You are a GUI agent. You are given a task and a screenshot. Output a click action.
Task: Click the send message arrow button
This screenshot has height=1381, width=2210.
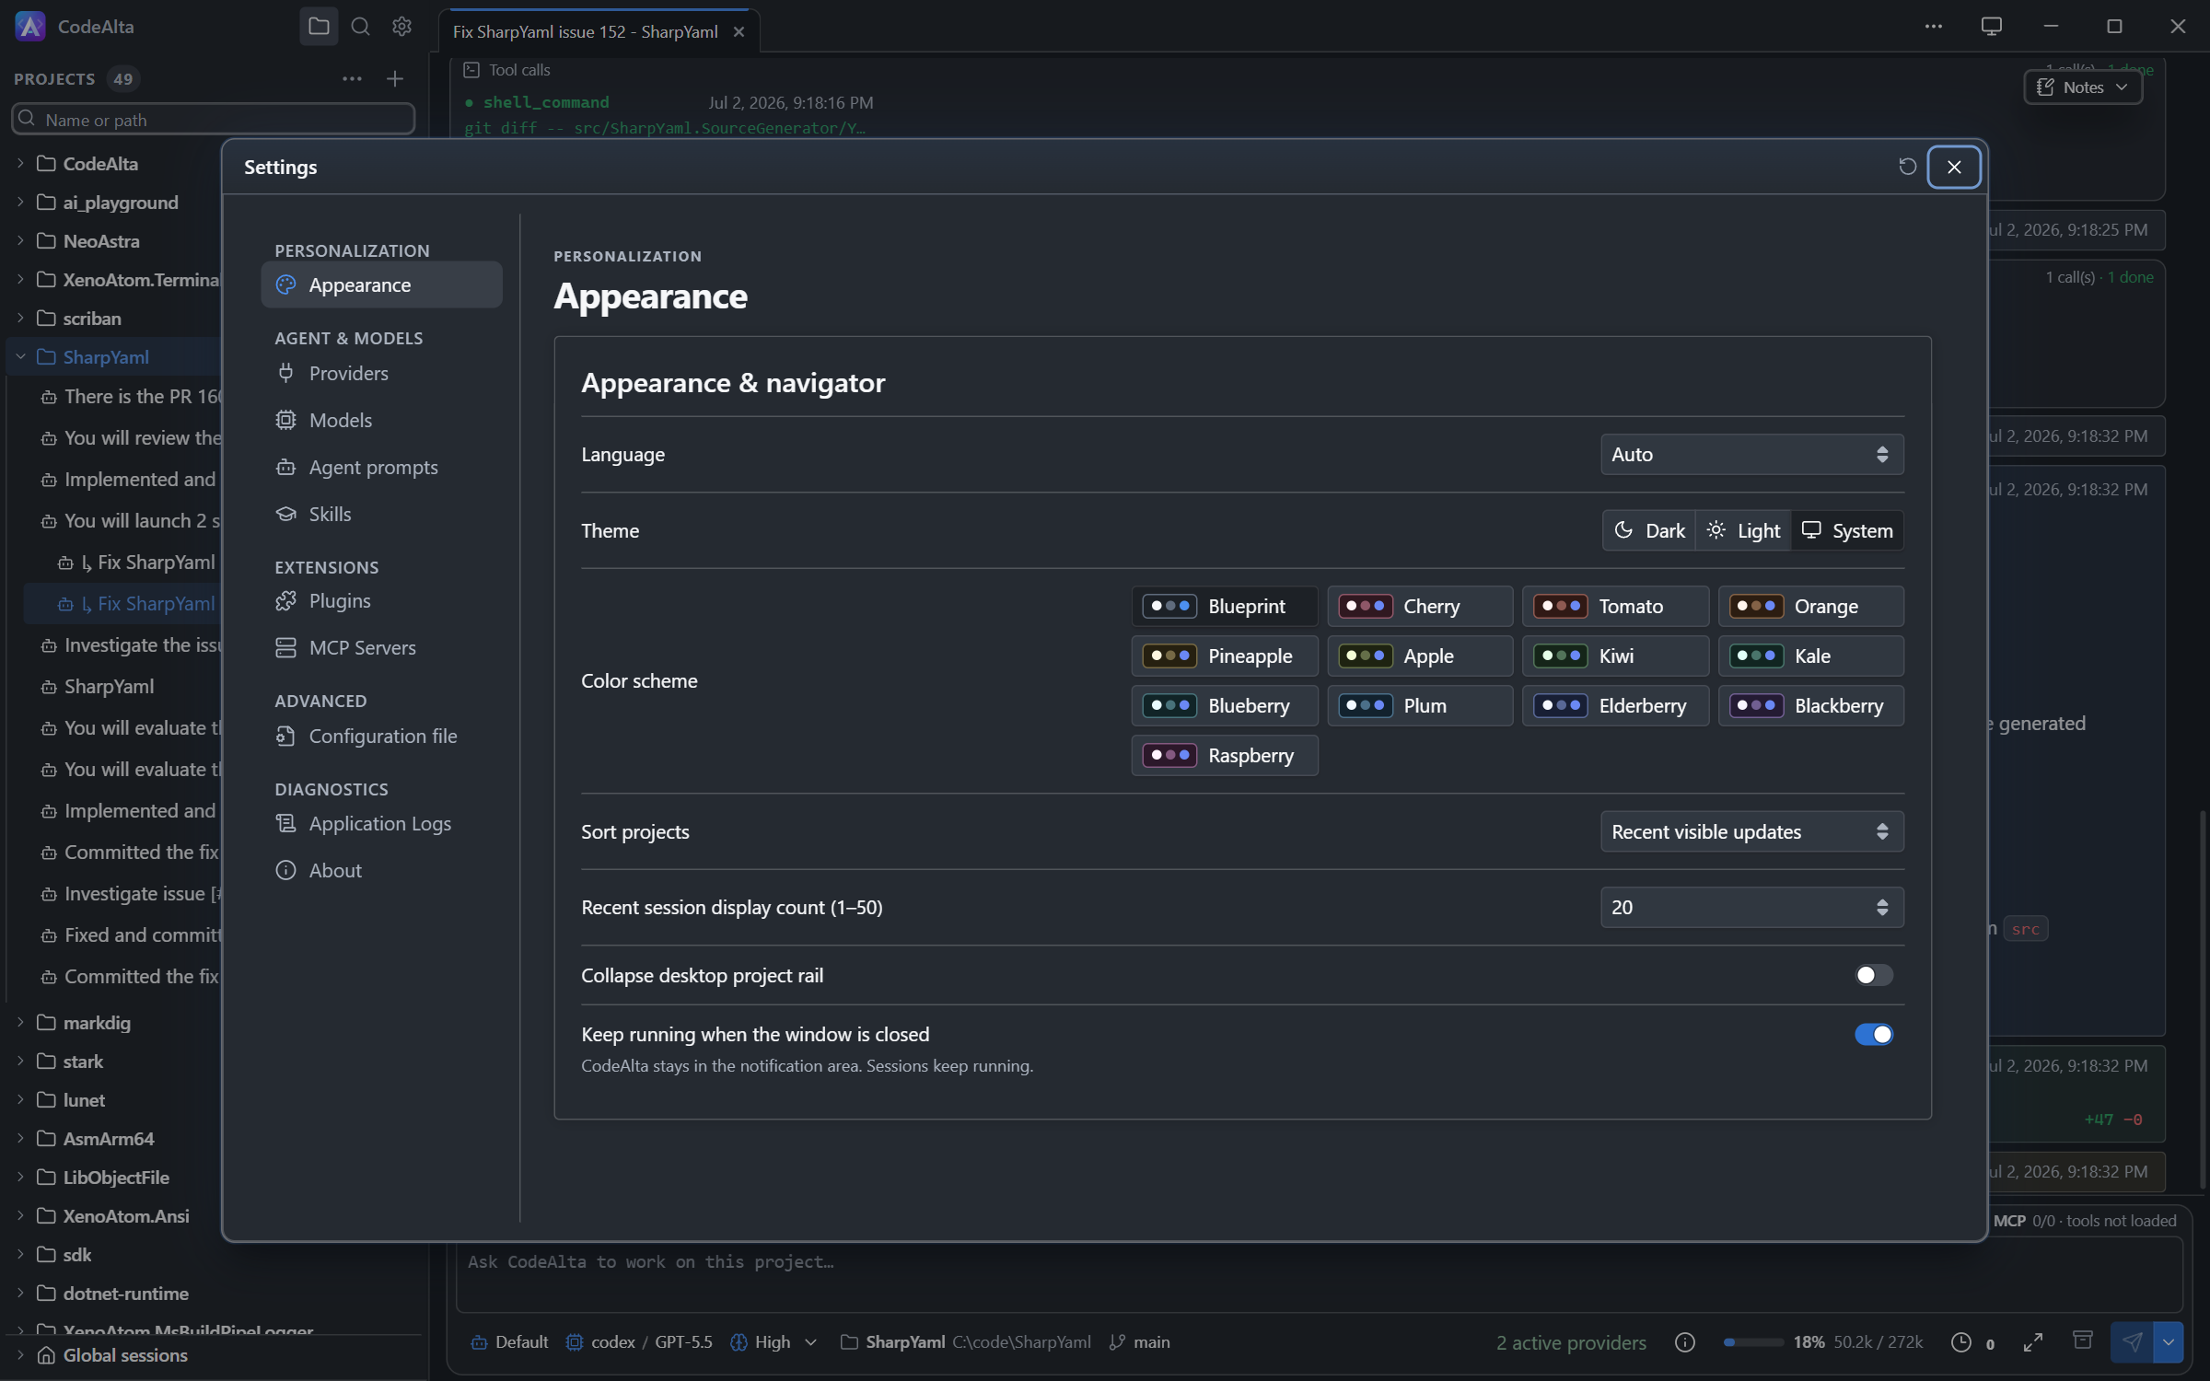pyautogui.click(x=2132, y=1341)
